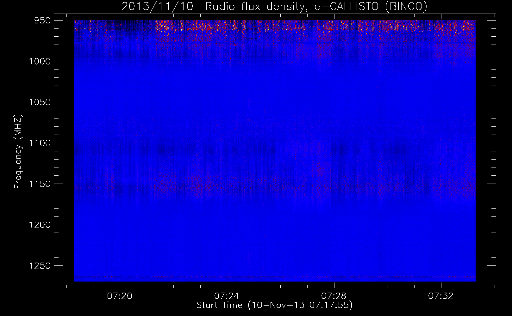This screenshot has width=512, height=316.
Task: Click the 950 frequency tick label
Action: click(x=42, y=21)
